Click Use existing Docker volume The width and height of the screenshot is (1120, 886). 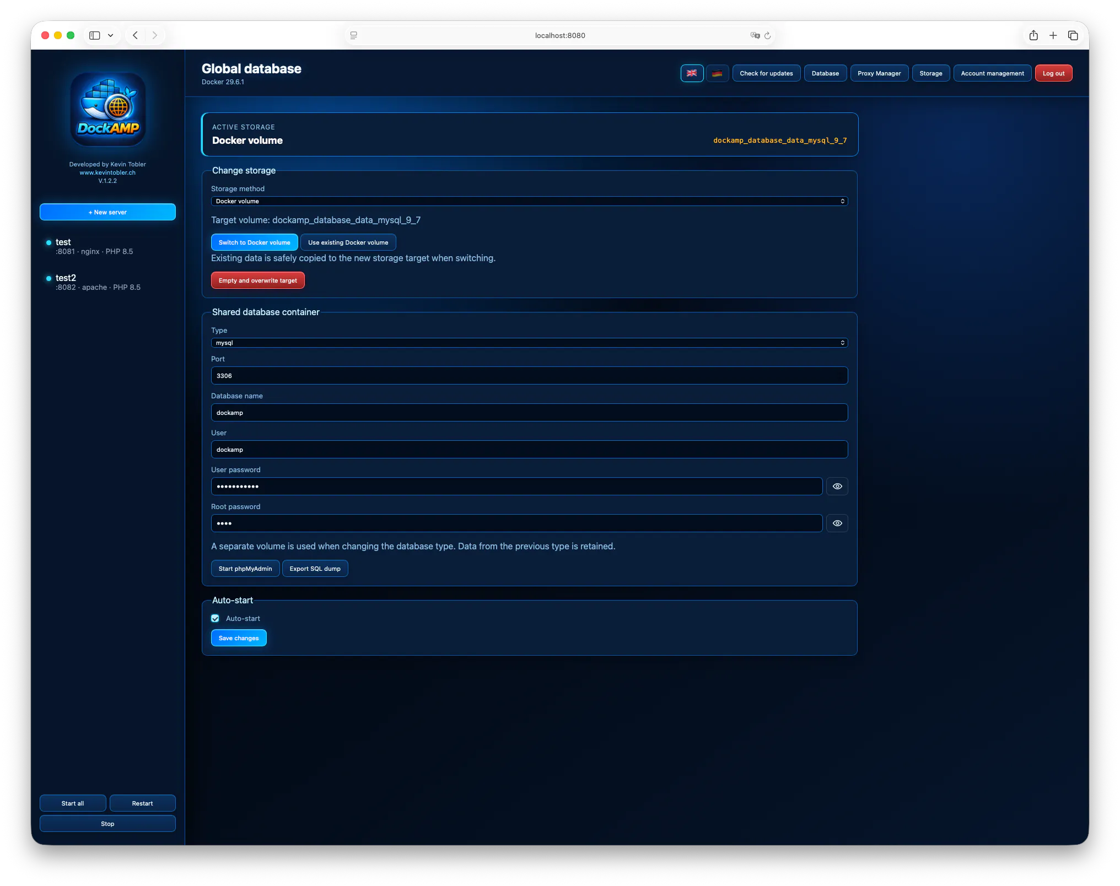(348, 242)
